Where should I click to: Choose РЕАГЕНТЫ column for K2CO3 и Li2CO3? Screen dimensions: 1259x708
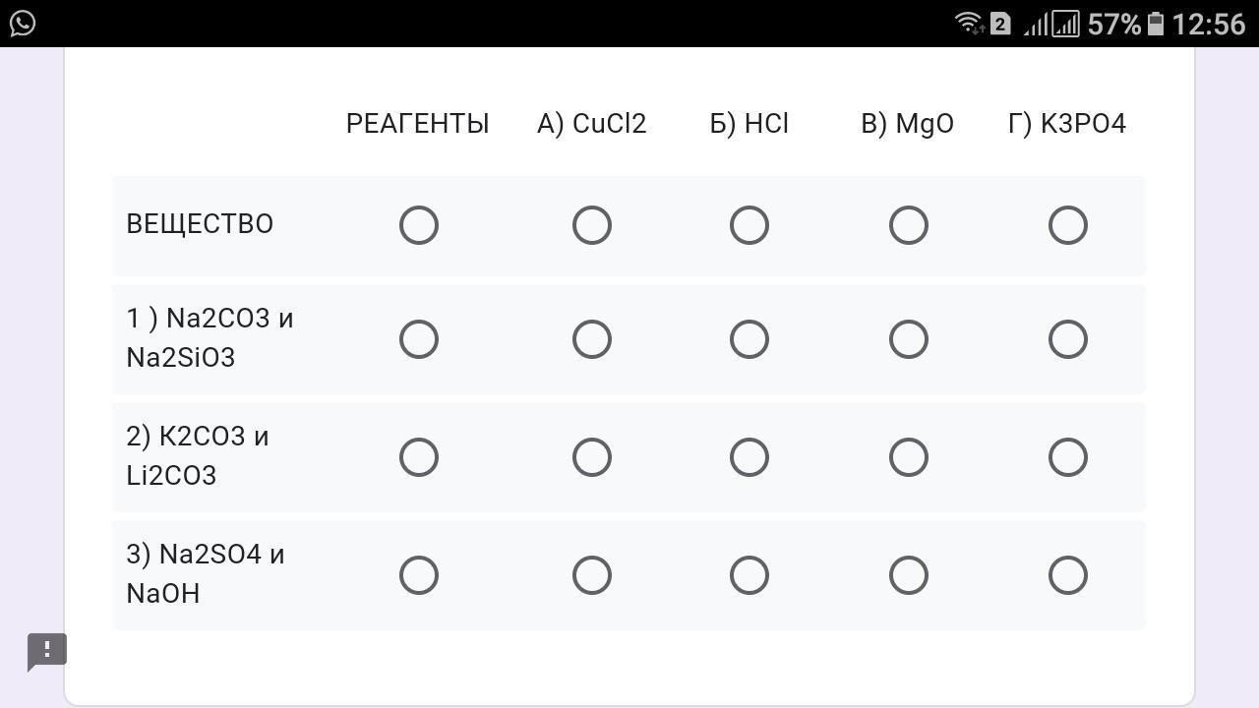pos(419,457)
